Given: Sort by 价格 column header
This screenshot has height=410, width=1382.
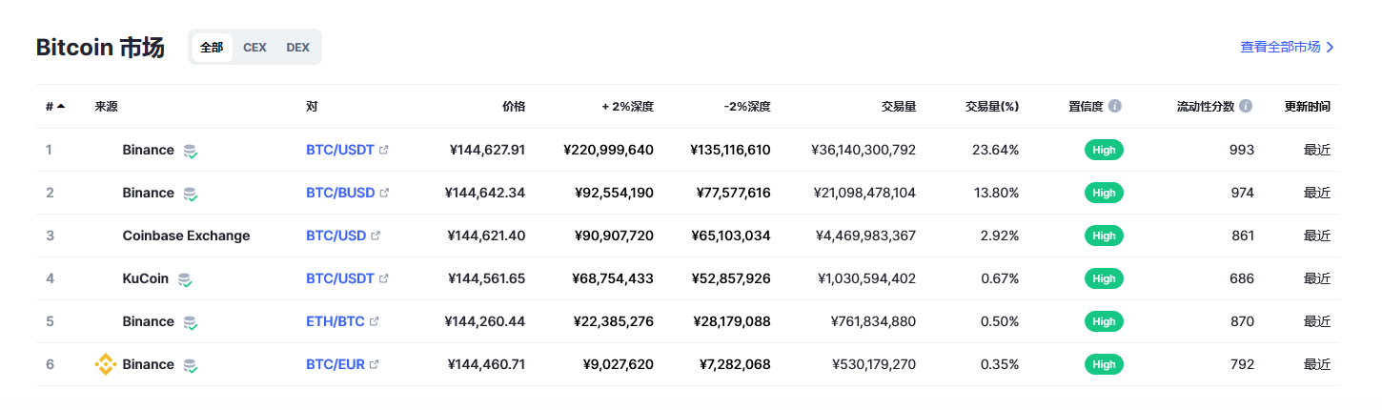Looking at the screenshot, I should tap(514, 106).
